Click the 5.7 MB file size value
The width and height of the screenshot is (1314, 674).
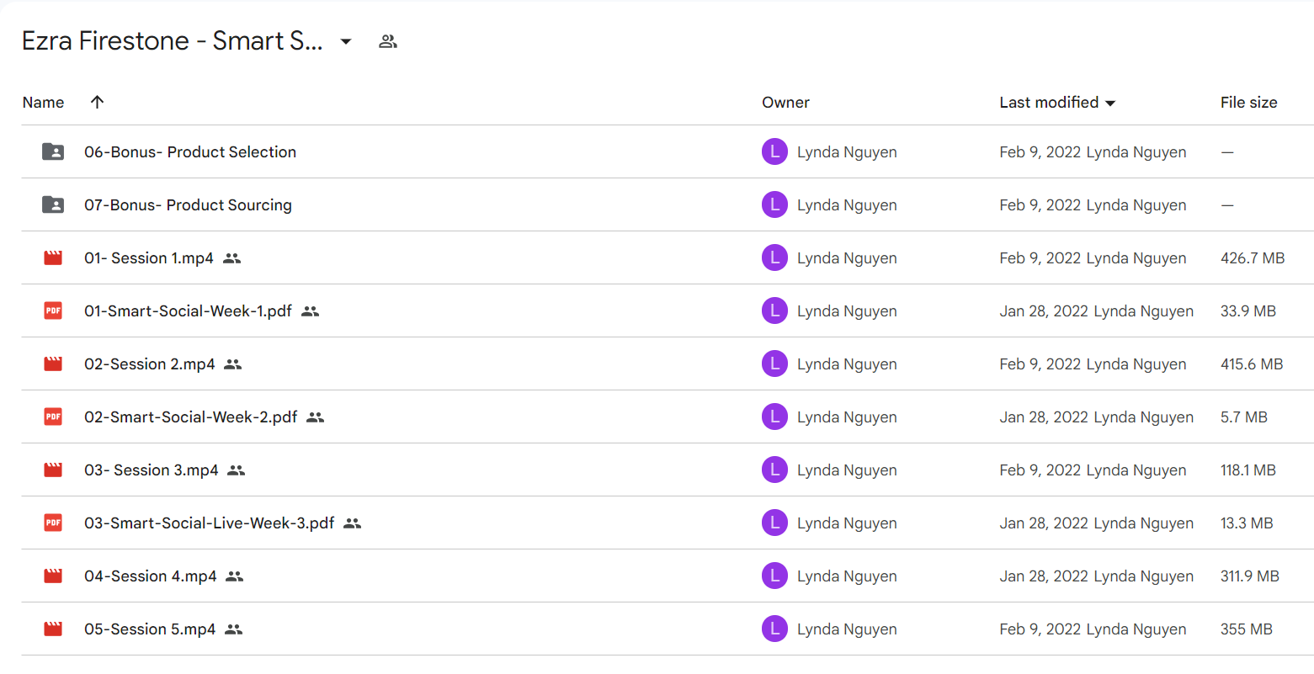1244,417
